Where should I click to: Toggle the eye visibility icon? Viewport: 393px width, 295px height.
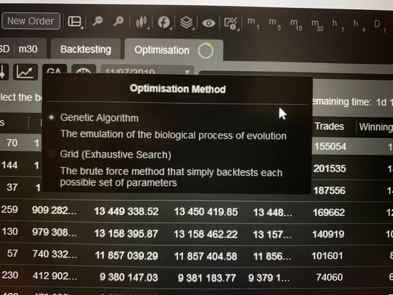click(209, 23)
